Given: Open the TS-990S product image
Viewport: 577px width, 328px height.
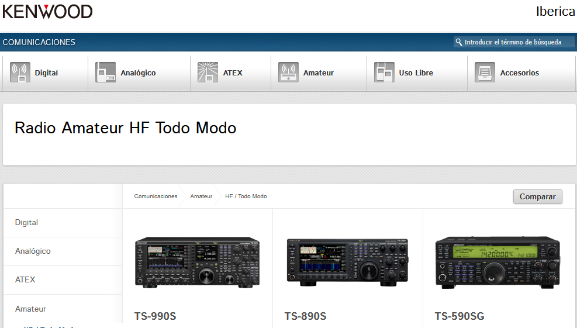Looking at the screenshot, I should pyautogui.click(x=198, y=263).
